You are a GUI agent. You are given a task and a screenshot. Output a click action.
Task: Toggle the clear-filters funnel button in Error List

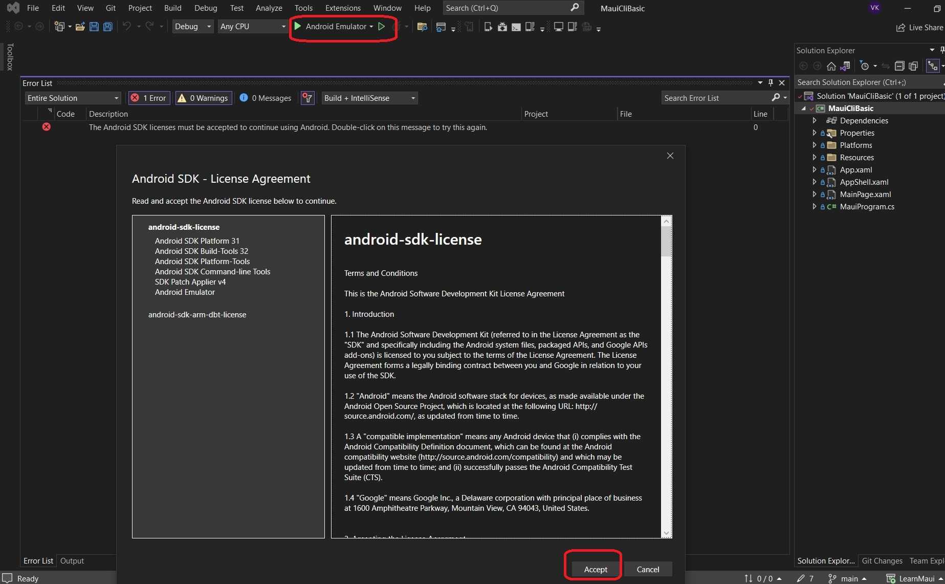tap(307, 98)
